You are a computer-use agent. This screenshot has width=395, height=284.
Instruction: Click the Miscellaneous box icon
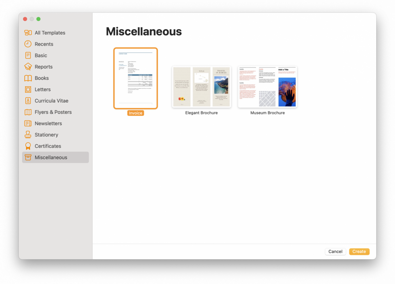28,157
